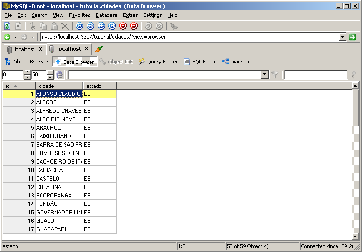Open the Forward history dropdown arrow
The image size is (362, 252).
point(33,37)
